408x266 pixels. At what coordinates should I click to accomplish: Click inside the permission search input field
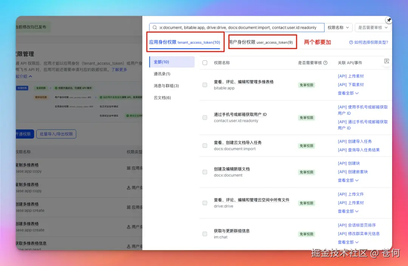point(234,27)
